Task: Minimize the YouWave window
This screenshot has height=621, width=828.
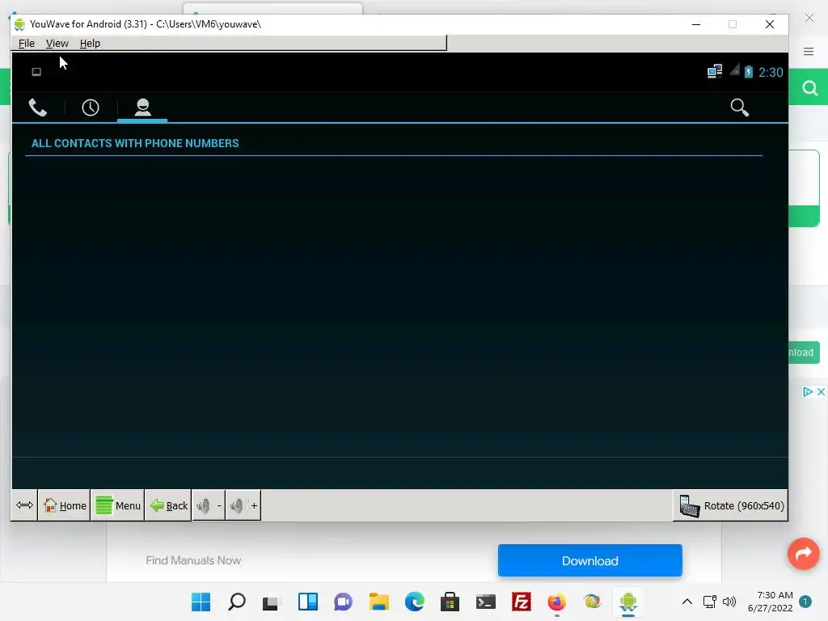Action: coord(696,24)
